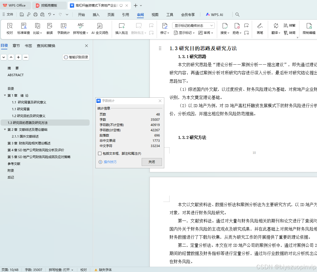
Task: Open the 文件 menu
Action: click(8, 14)
